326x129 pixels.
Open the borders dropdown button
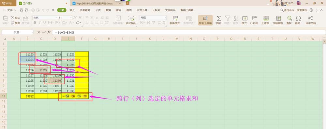(53, 23)
